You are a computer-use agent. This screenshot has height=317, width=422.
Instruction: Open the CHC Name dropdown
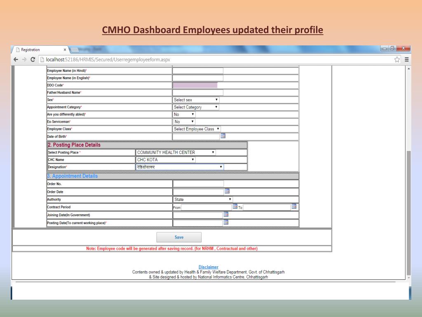(x=166, y=160)
